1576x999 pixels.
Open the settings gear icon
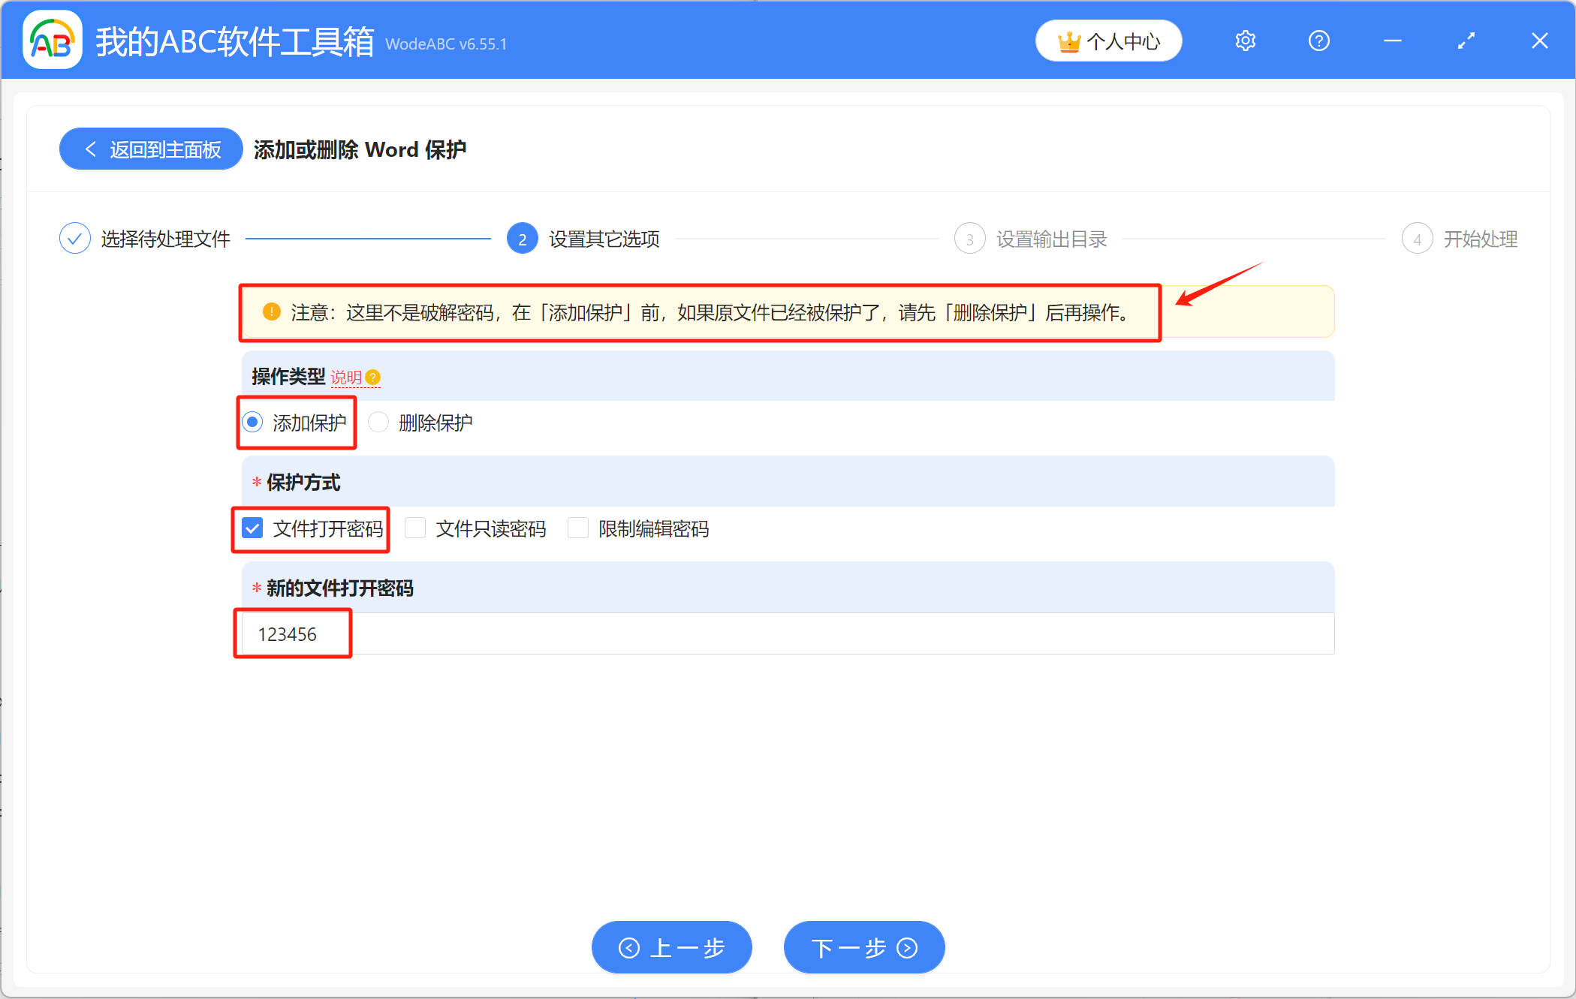tap(1245, 41)
